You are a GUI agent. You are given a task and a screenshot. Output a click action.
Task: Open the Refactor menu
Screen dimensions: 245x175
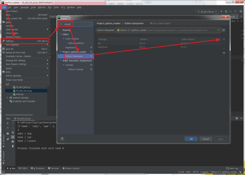click(x=42, y=7)
